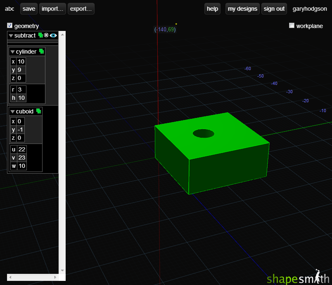Viewport: 332px width, 285px height.
Task: Collapse the subtract tree node
Action: point(11,36)
